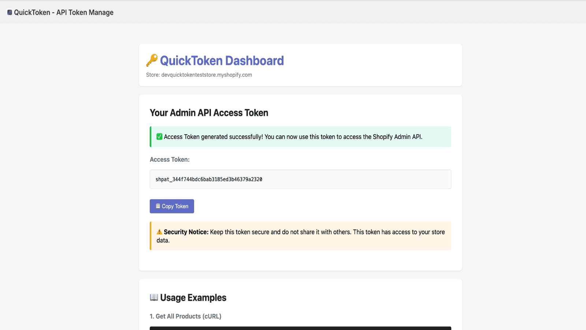Select the shpat access token text

tap(208, 179)
